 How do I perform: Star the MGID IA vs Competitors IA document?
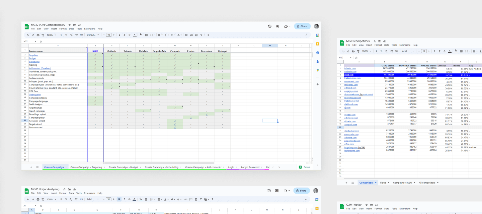70,25
